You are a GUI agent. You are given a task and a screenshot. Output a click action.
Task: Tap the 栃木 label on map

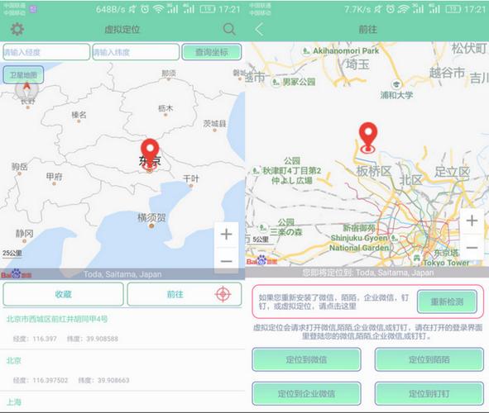click(x=165, y=108)
